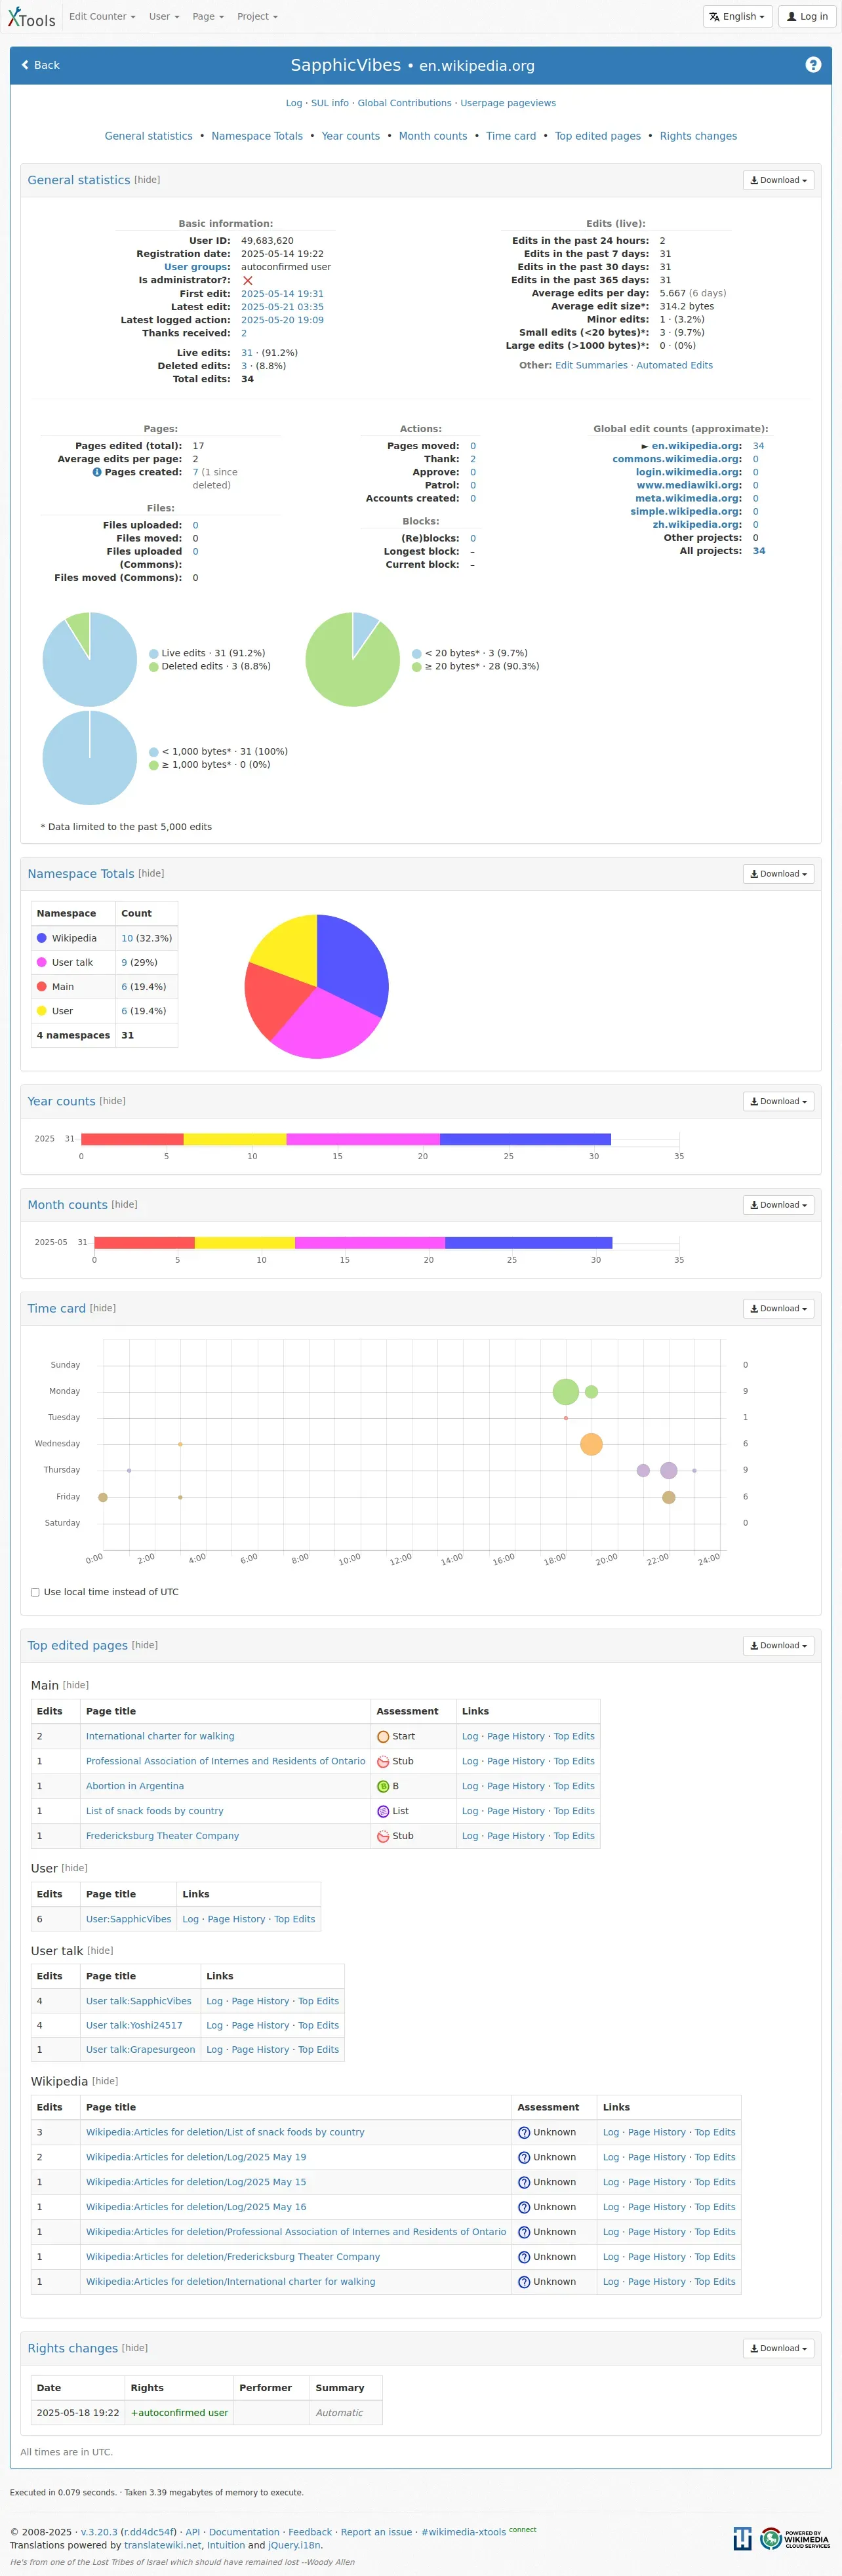Screen dimensions: 842x2576
Task: Jump to Namespace Totals section link
Action: [x=257, y=136]
